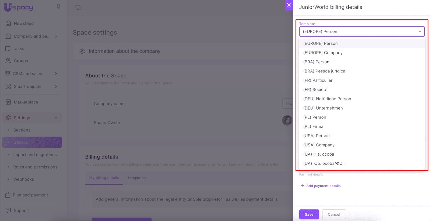Expand the Smart objects submenu
Image resolution: width=431 pixels, height=221 pixels.
(56, 86)
